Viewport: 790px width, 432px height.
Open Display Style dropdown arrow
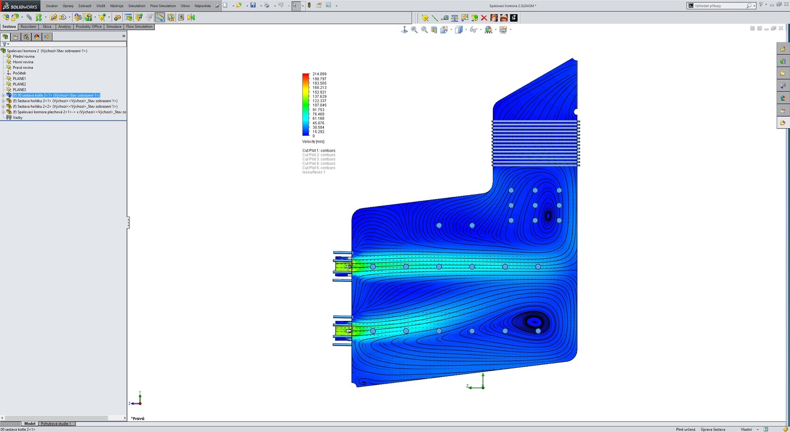466,30
